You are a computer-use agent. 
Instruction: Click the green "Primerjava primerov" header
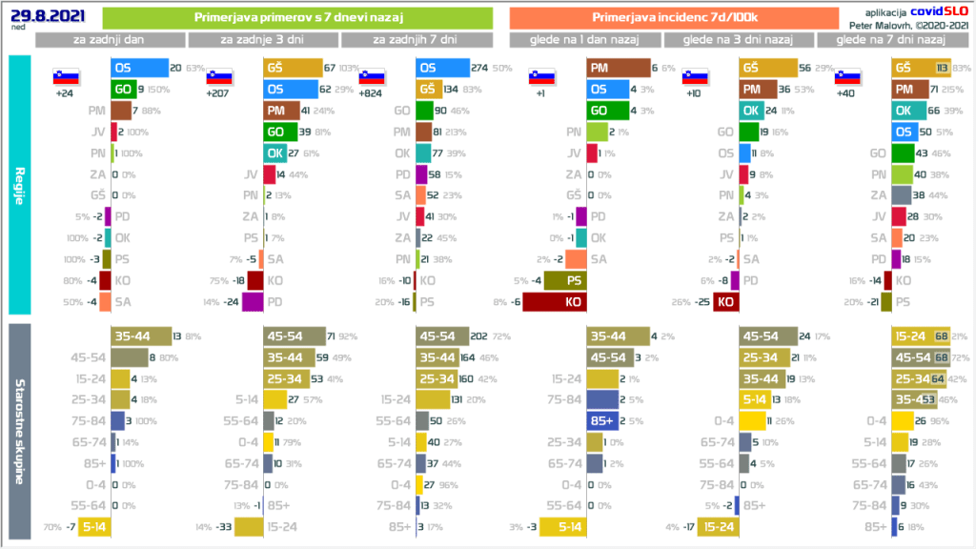[296, 17]
